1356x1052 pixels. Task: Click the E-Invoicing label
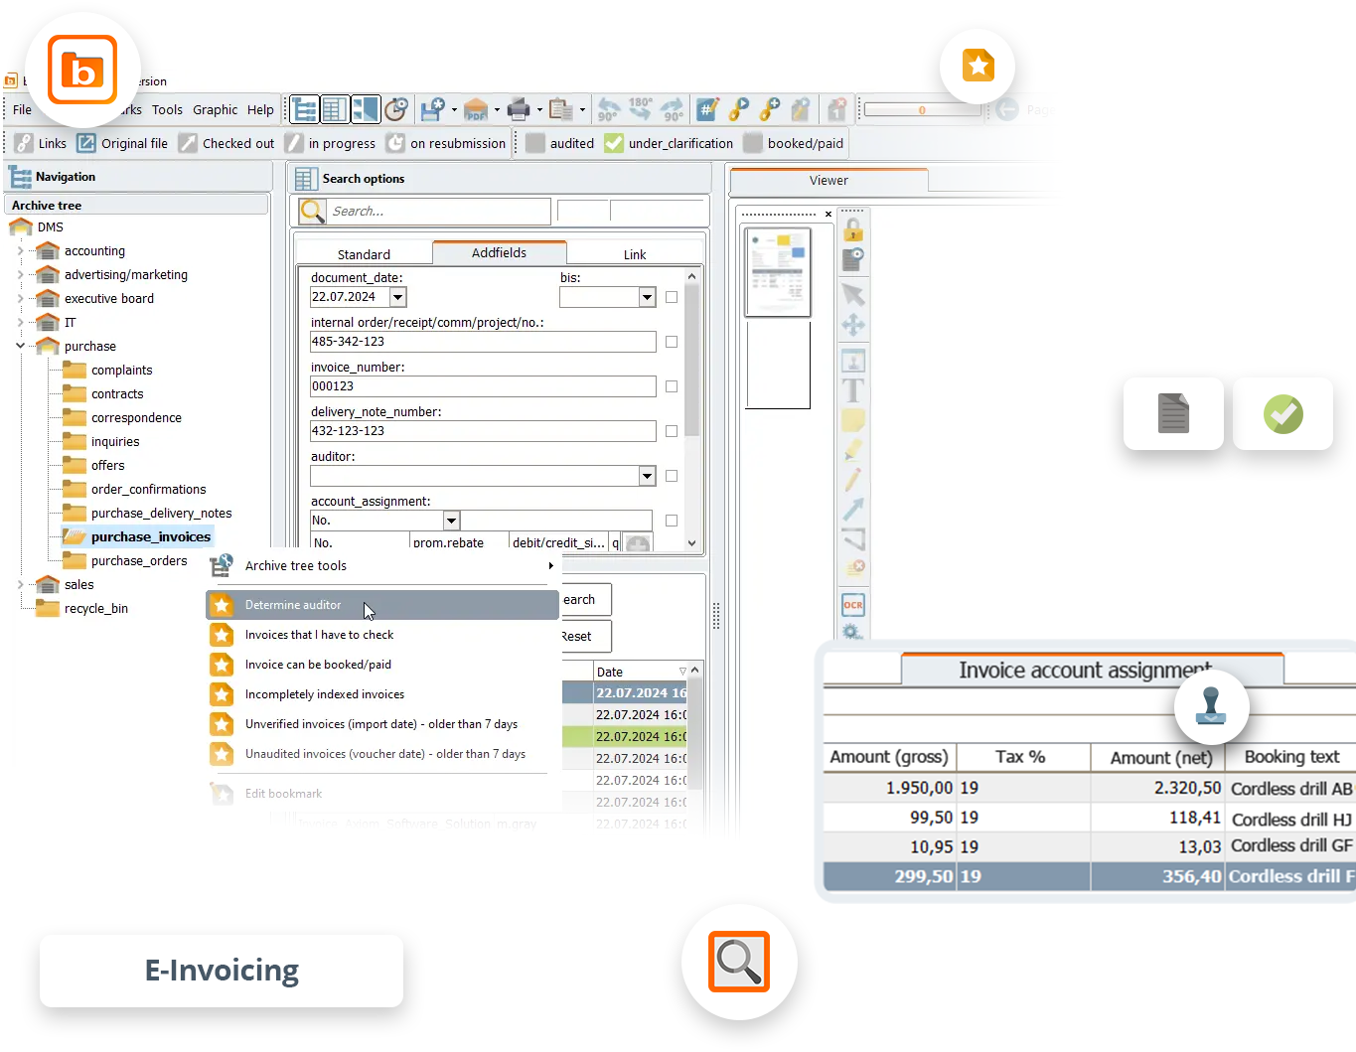point(221,970)
